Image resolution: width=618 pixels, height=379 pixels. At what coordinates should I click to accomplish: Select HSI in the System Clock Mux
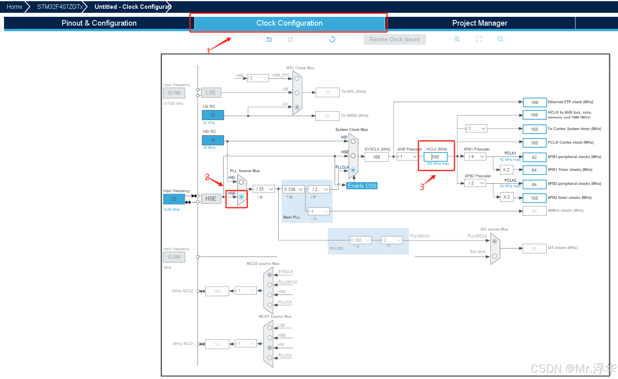tap(353, 141)
